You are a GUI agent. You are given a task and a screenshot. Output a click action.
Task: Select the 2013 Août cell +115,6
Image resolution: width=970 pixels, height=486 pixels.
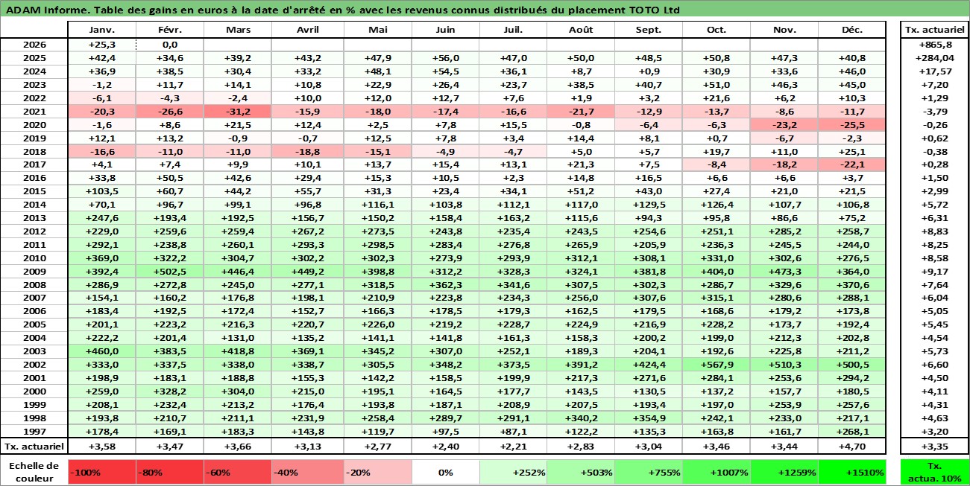581,218
